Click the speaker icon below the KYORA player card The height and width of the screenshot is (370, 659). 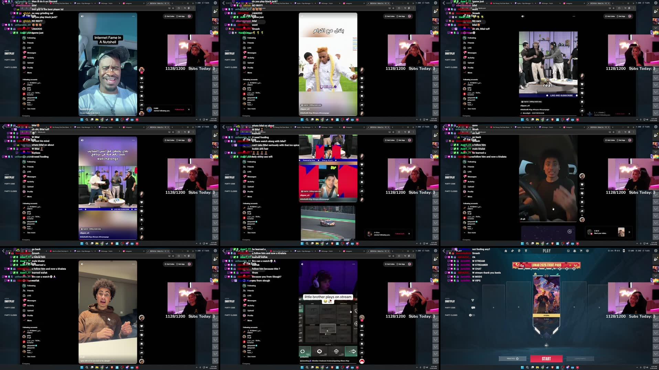(x=546, y=345)
